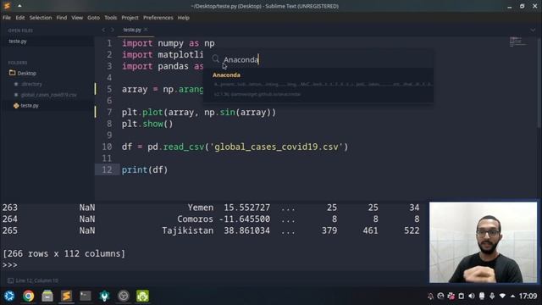Screen dimensions: 542x305
Task: Click line number 12 in the gutter
Action: [107, 169]
